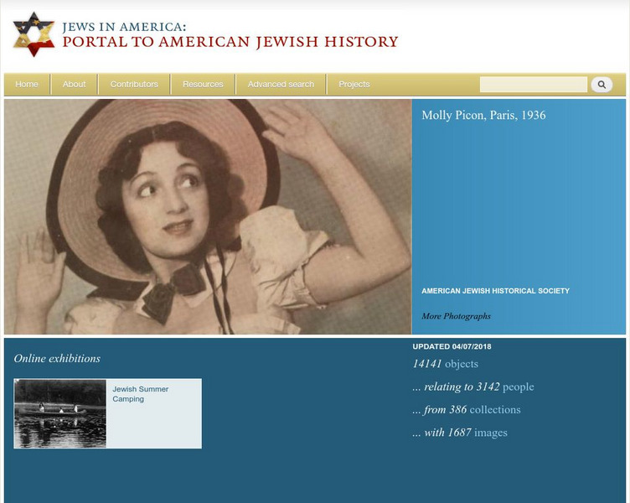The height and width of the screenshot is (503, 630).
Task: Open the Advanced search page
Action: pos(281,85)
